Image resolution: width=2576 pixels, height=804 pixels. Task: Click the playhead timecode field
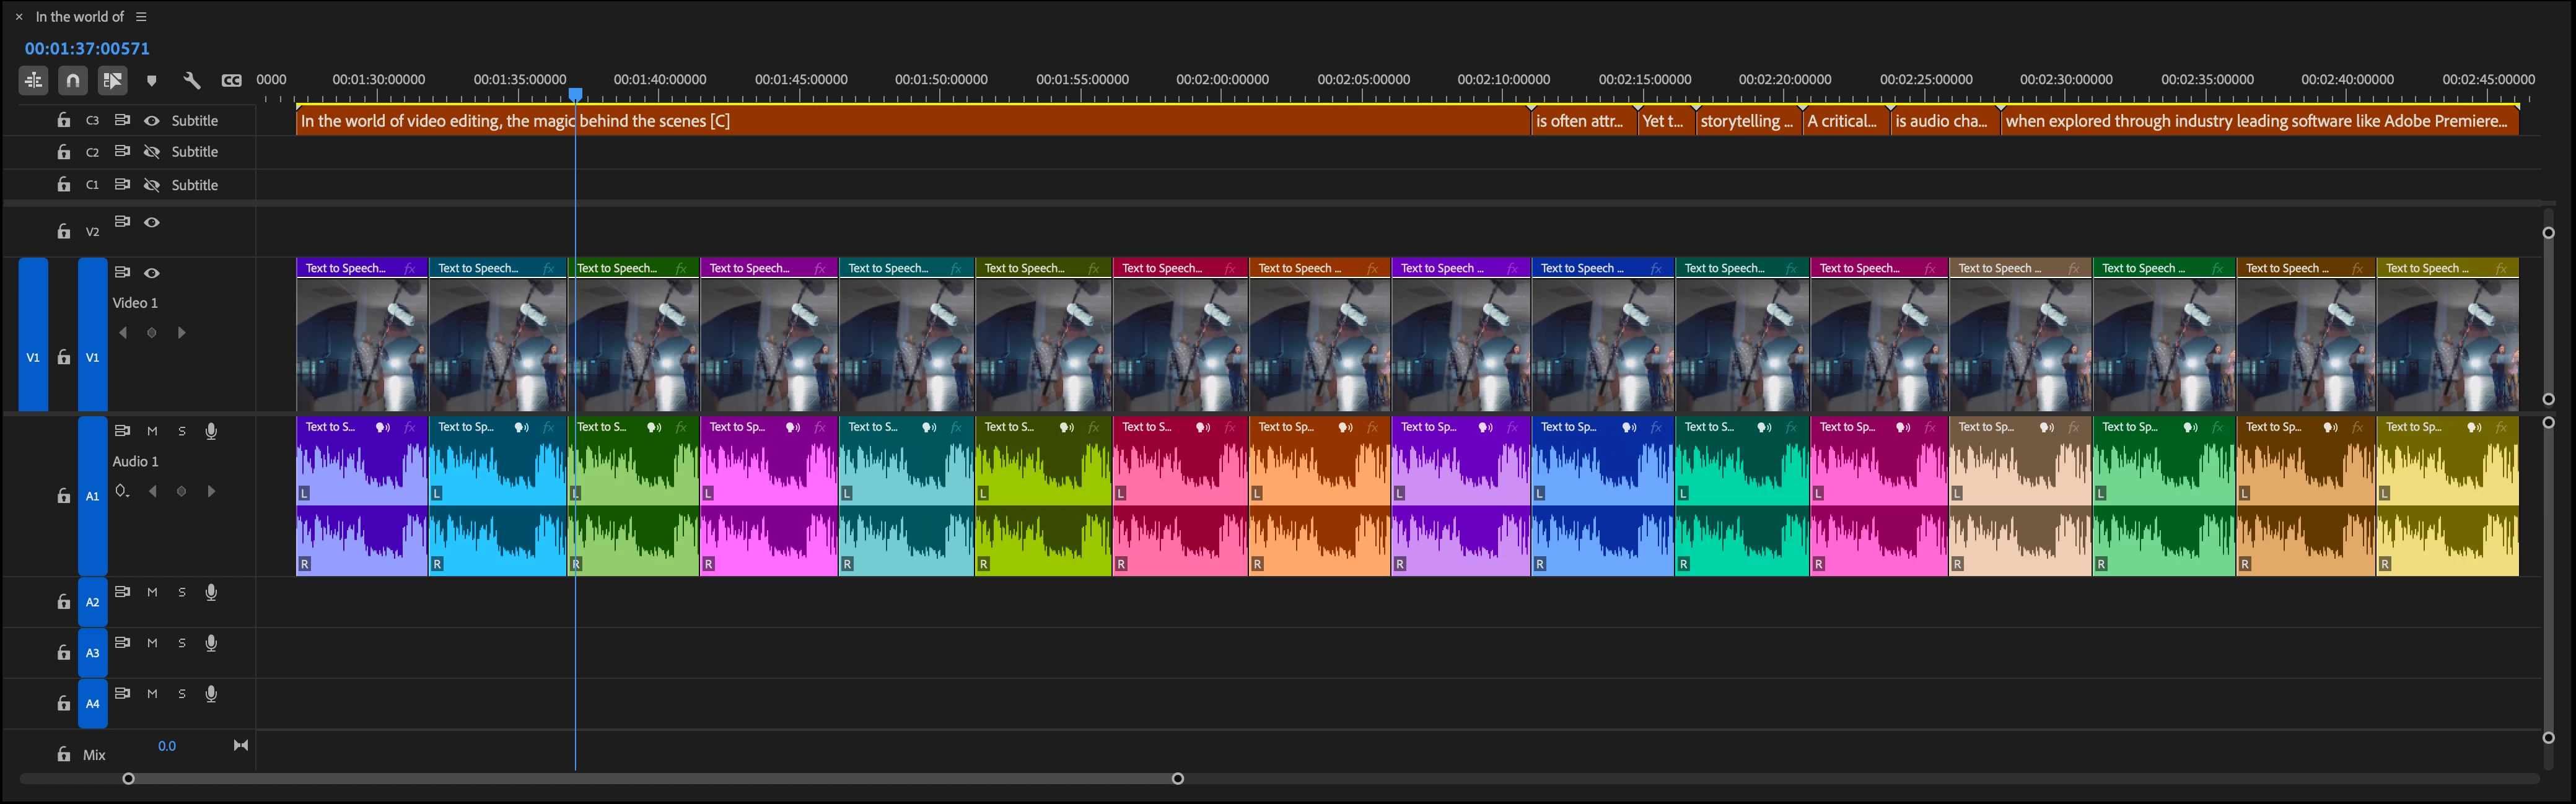pos(87,48)
